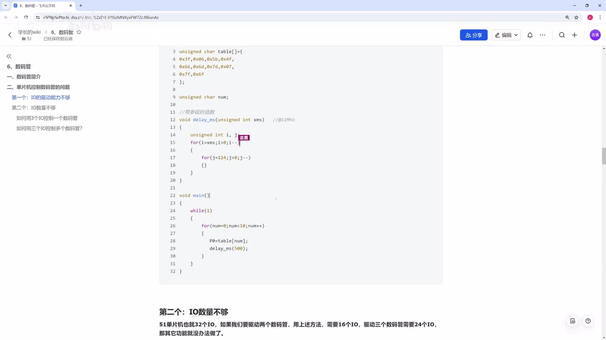Click code line void delay_ms(unsigned int xms)
Image resolution: width=606 pixels, height=340 pixels.
[222, 119]
